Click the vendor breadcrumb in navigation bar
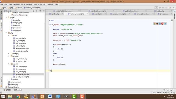Viewport: 176px width, 99px height. (18, 8)
